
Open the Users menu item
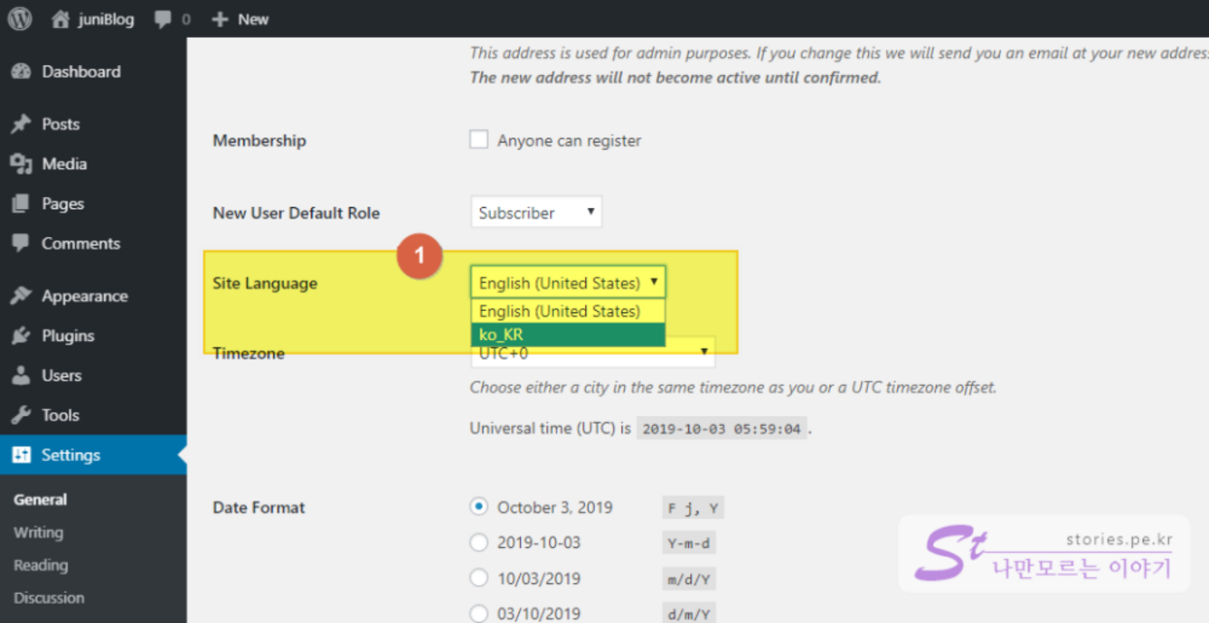61,375
